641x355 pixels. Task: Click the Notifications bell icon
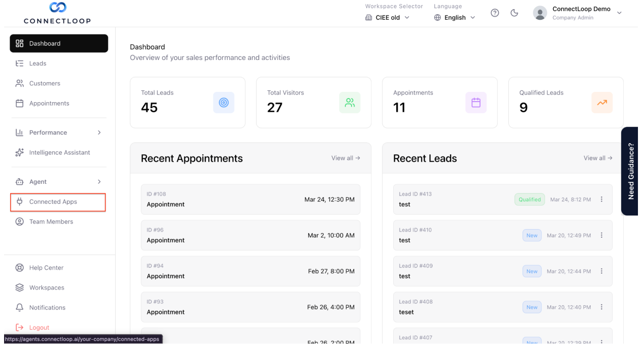tap(20, 307)
